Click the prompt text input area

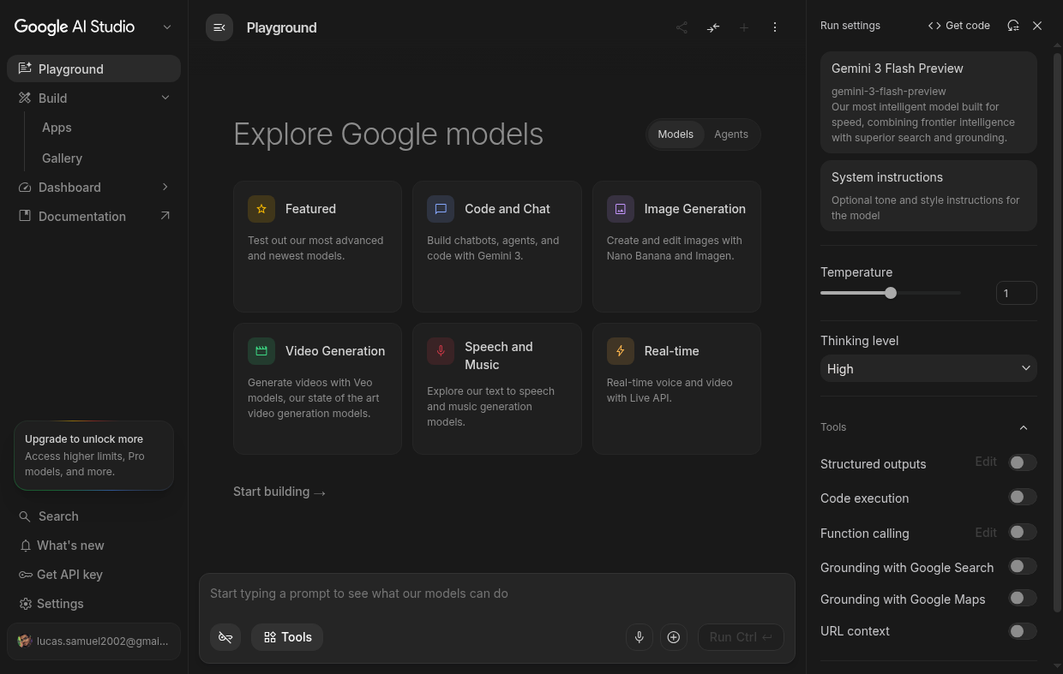click(497, 593)
